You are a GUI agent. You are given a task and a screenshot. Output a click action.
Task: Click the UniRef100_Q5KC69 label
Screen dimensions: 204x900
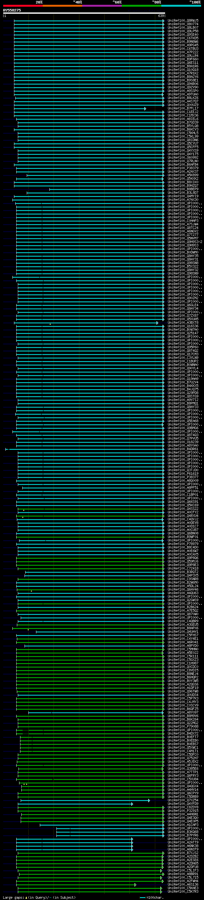(x=183, y=505)
